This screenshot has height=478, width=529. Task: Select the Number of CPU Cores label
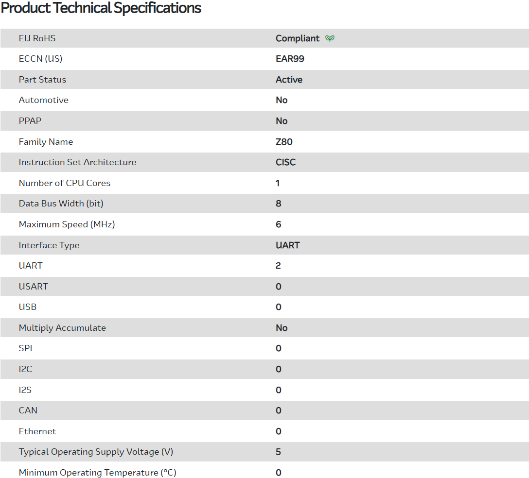click(64, 183)
